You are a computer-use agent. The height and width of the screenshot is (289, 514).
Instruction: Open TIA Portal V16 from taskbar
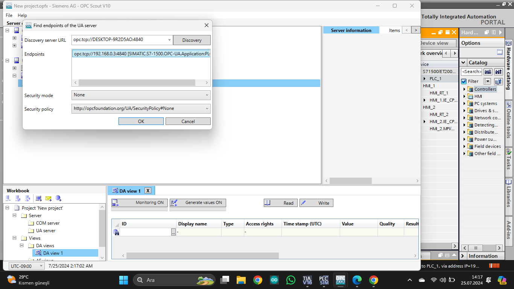coord(307,280)
